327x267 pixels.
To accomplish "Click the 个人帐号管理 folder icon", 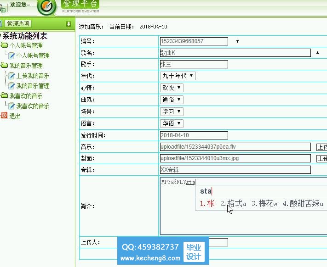I will 5,45.
